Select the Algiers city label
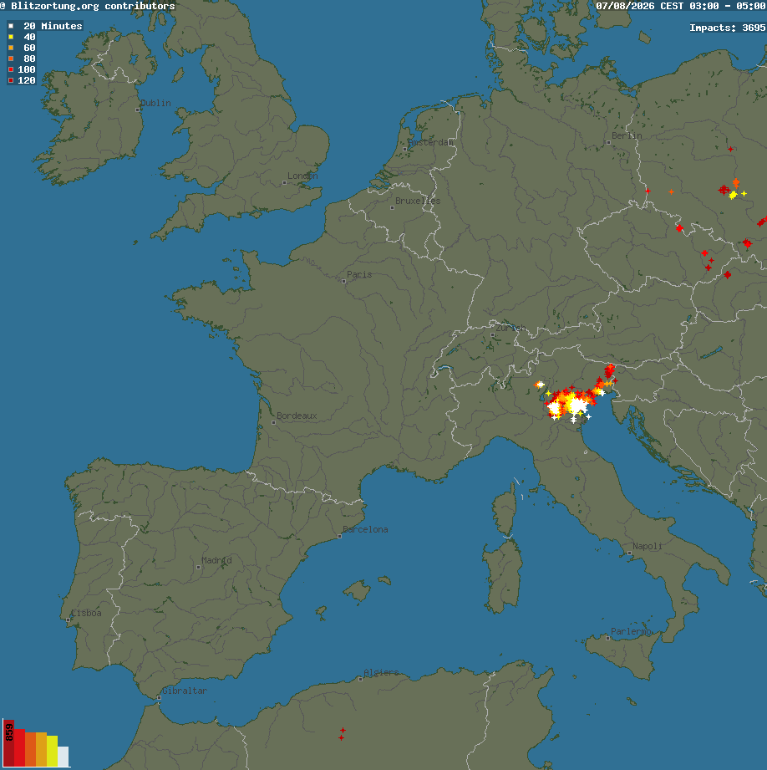 (381, 672)
